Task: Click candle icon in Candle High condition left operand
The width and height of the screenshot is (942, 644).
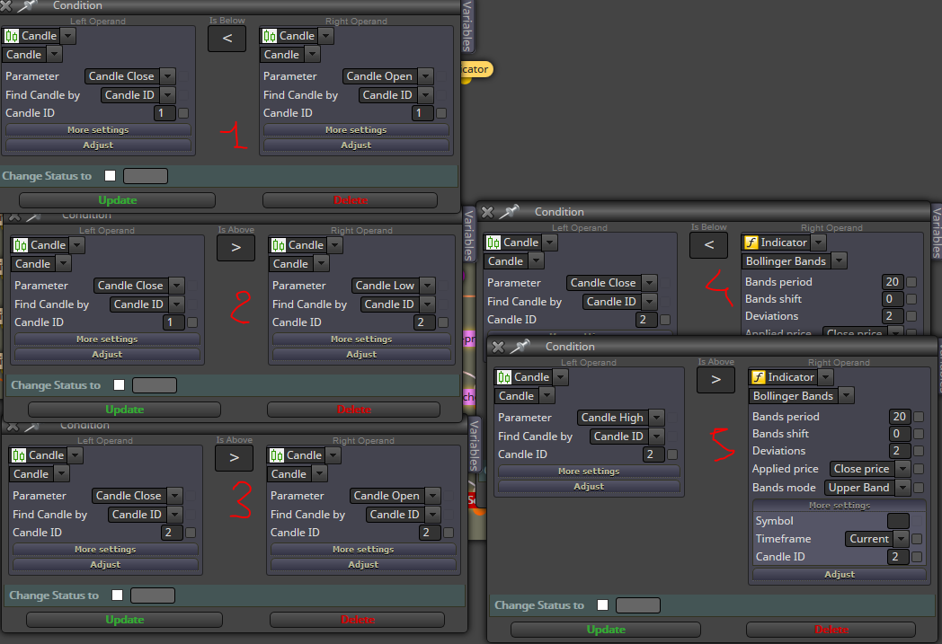Action: point(504,377)
